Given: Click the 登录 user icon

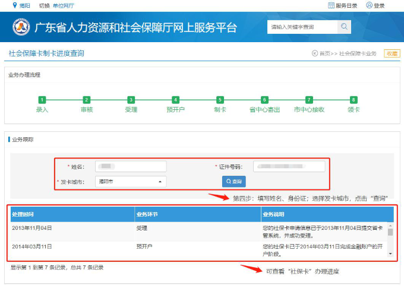Looking at the screenshot, I should pos(369,5).
